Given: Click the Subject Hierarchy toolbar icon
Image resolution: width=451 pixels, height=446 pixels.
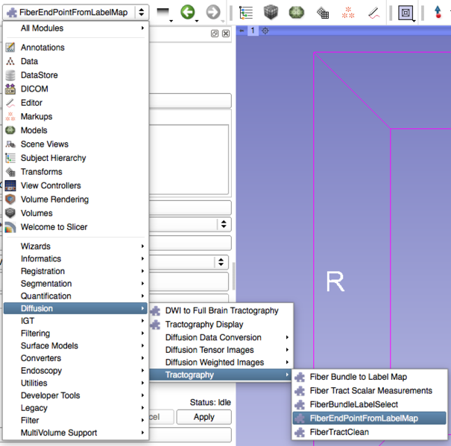Looking at the screenshot, I should pos(245,13).
